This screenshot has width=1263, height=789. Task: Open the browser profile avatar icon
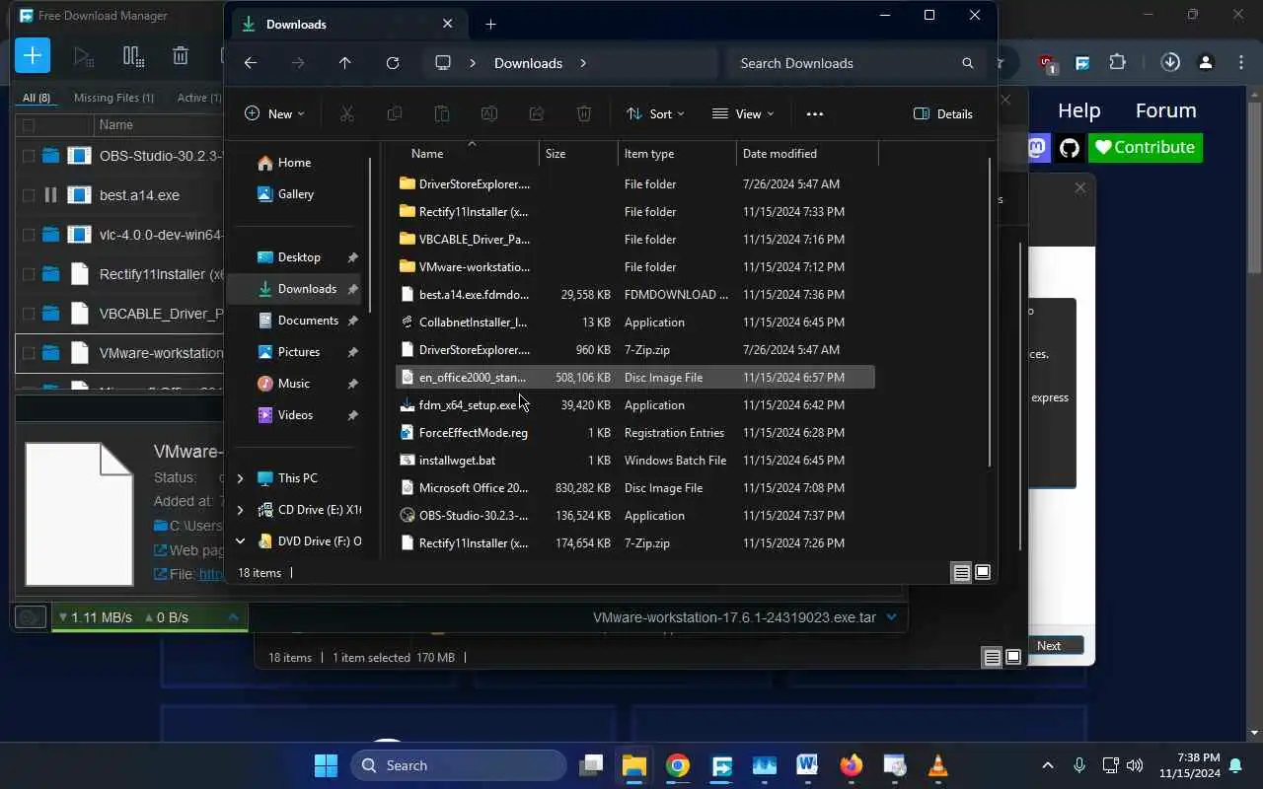1206,62
